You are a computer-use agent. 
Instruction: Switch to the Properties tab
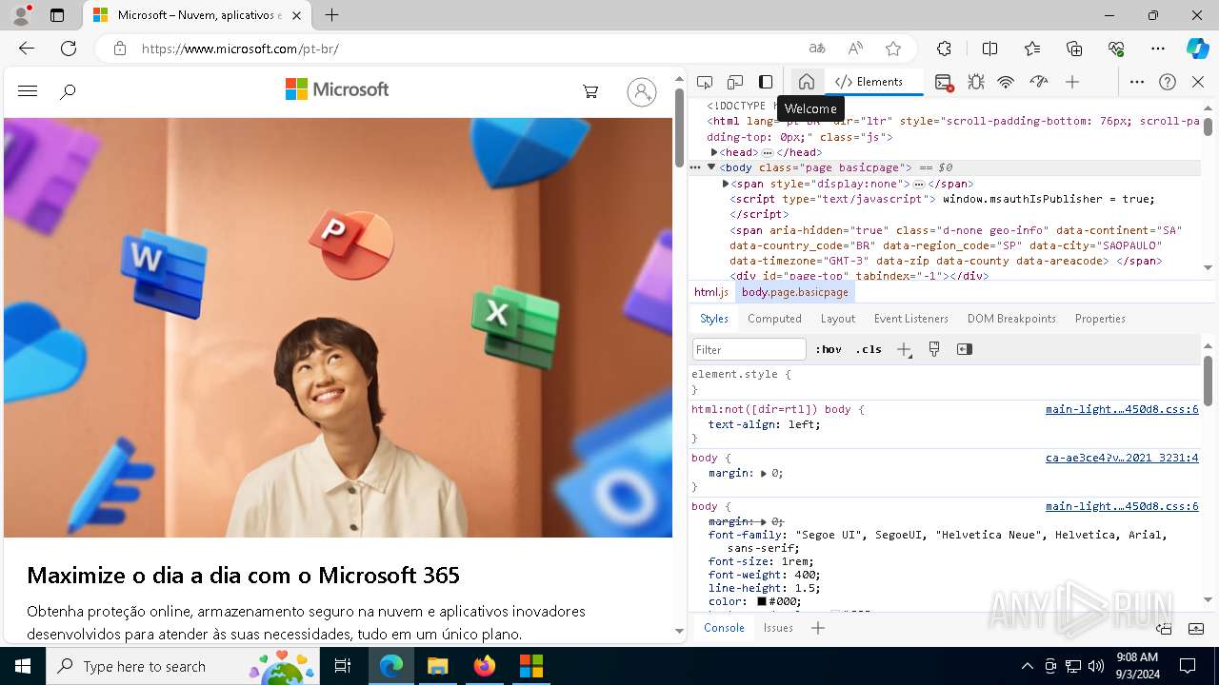click(x=1100, y=319)
